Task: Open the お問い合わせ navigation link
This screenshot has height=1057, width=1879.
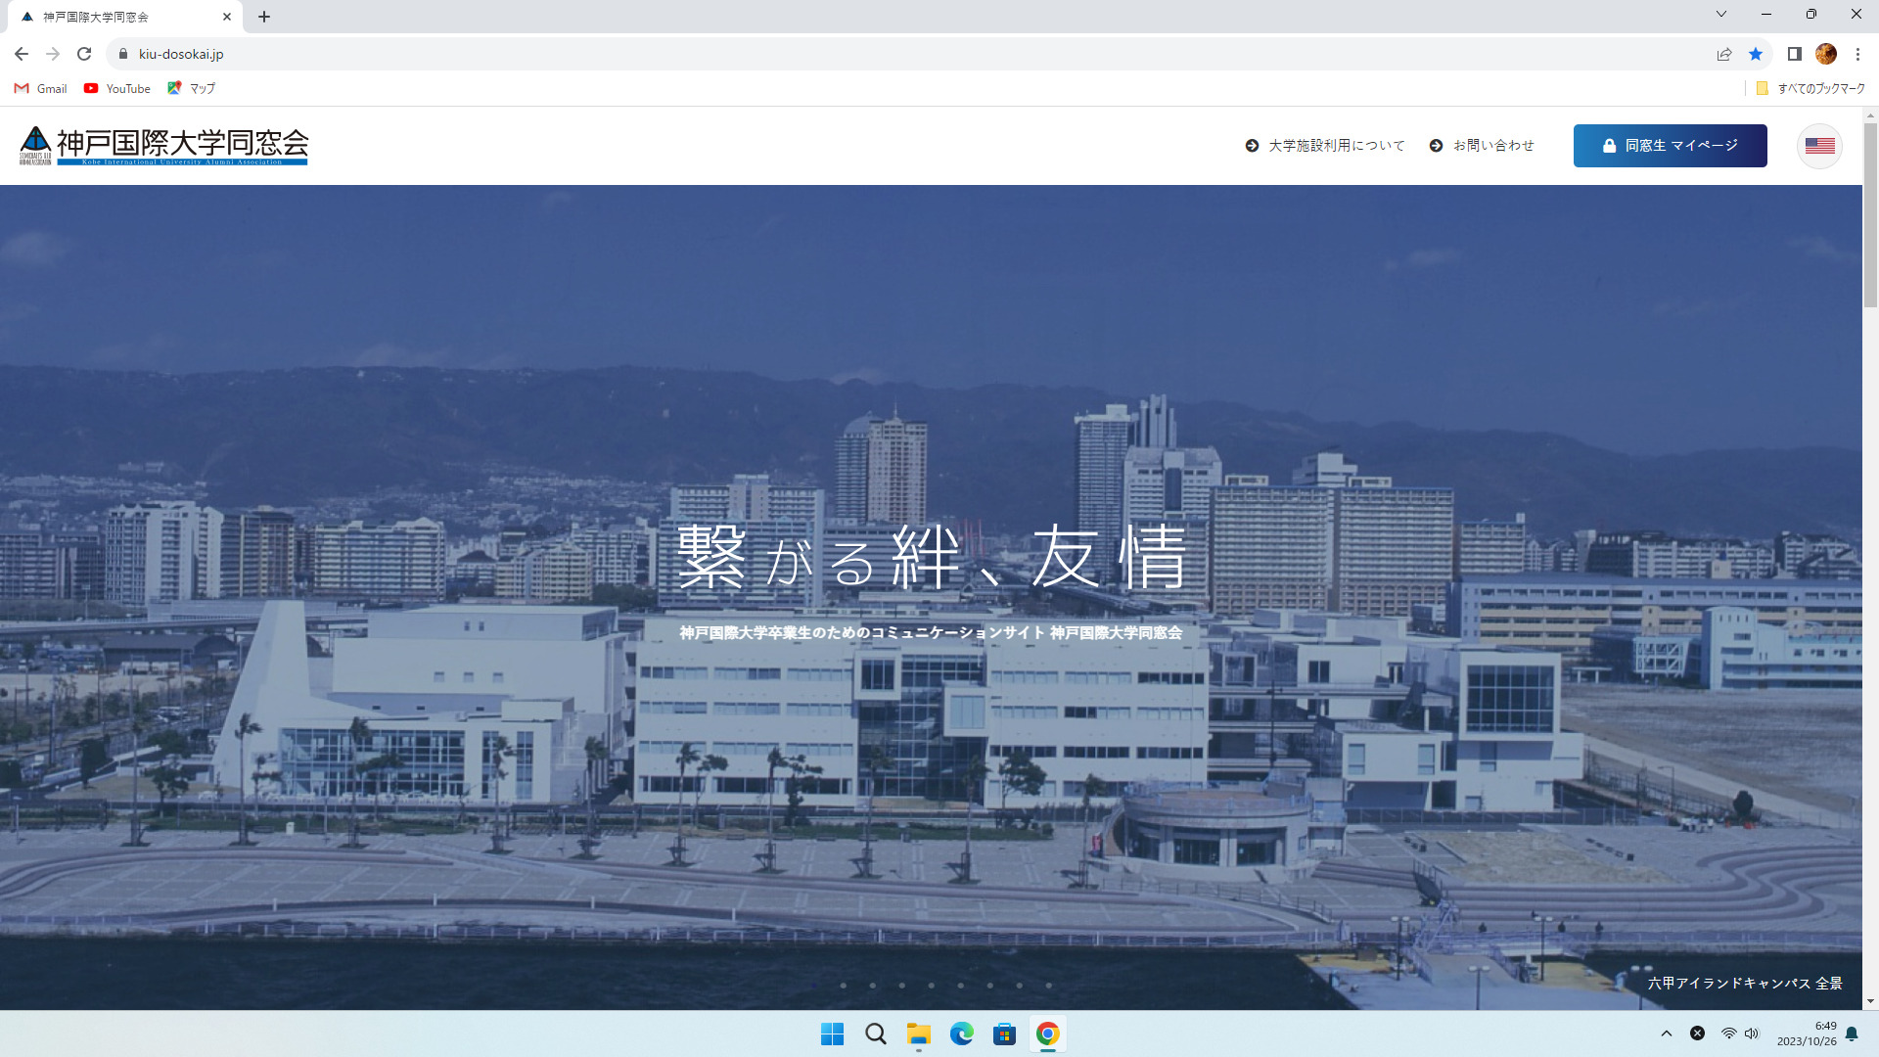Action: tap(1494, 145)
